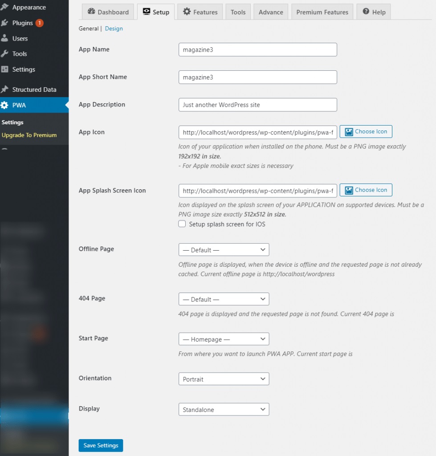Open the Display dropdown showing Standalone
The image size is (436, 456).
point(224,409)
